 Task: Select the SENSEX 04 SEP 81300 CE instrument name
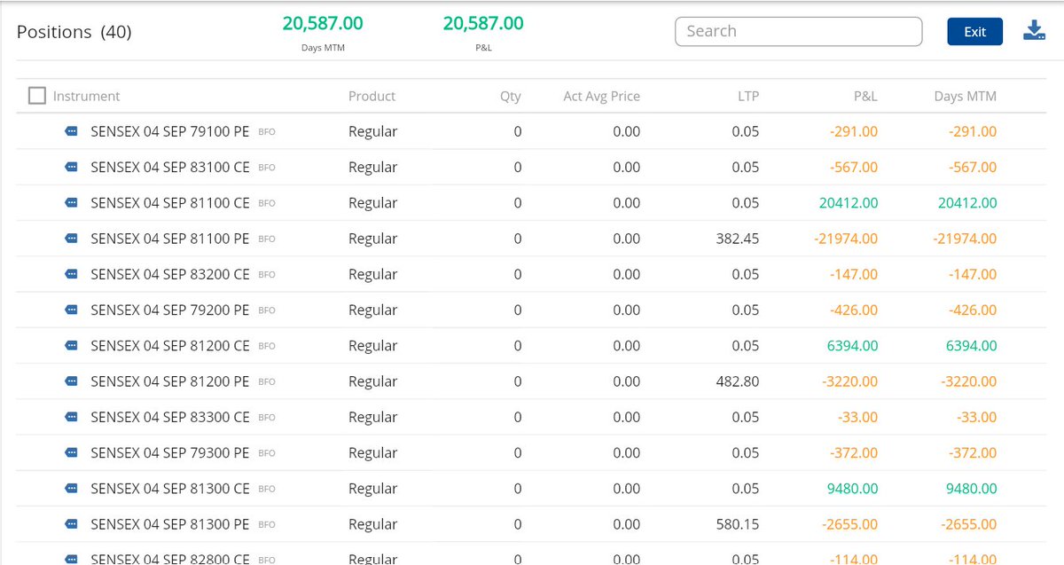(170, 489)
